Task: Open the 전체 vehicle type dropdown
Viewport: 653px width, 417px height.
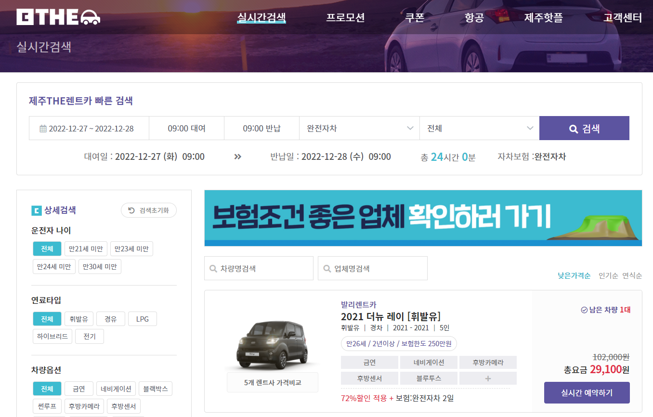Action: pyautogui.click(x=479, y=128)
